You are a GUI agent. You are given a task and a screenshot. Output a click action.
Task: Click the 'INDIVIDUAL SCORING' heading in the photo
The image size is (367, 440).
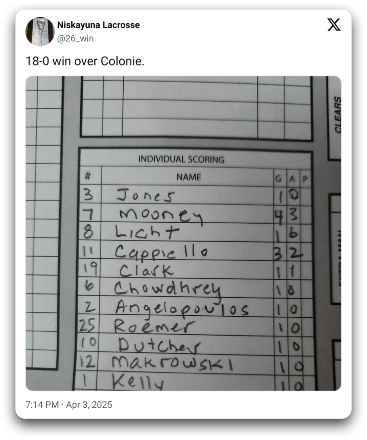181,159
